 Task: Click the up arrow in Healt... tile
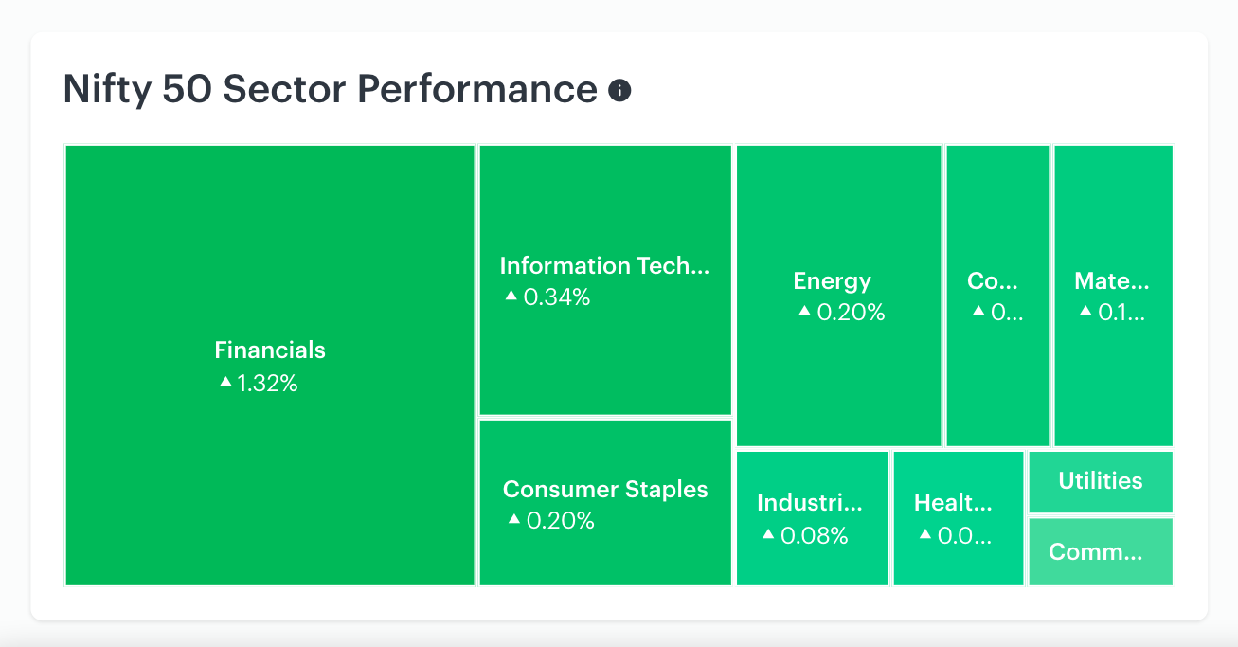(x=925, y=534)
